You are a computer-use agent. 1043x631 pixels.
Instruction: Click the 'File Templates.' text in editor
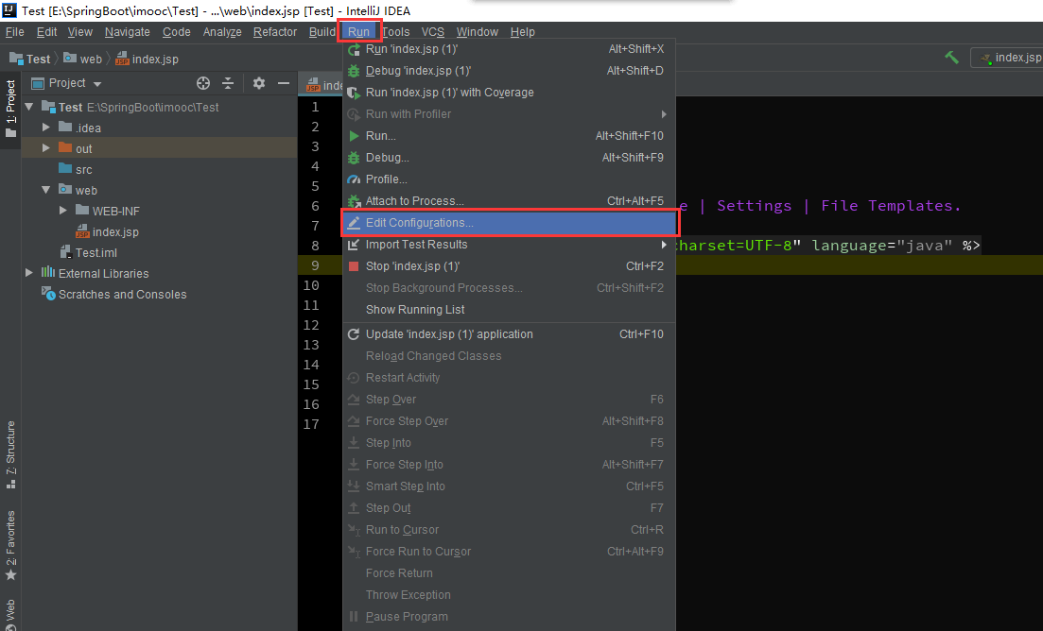(891, 206)
